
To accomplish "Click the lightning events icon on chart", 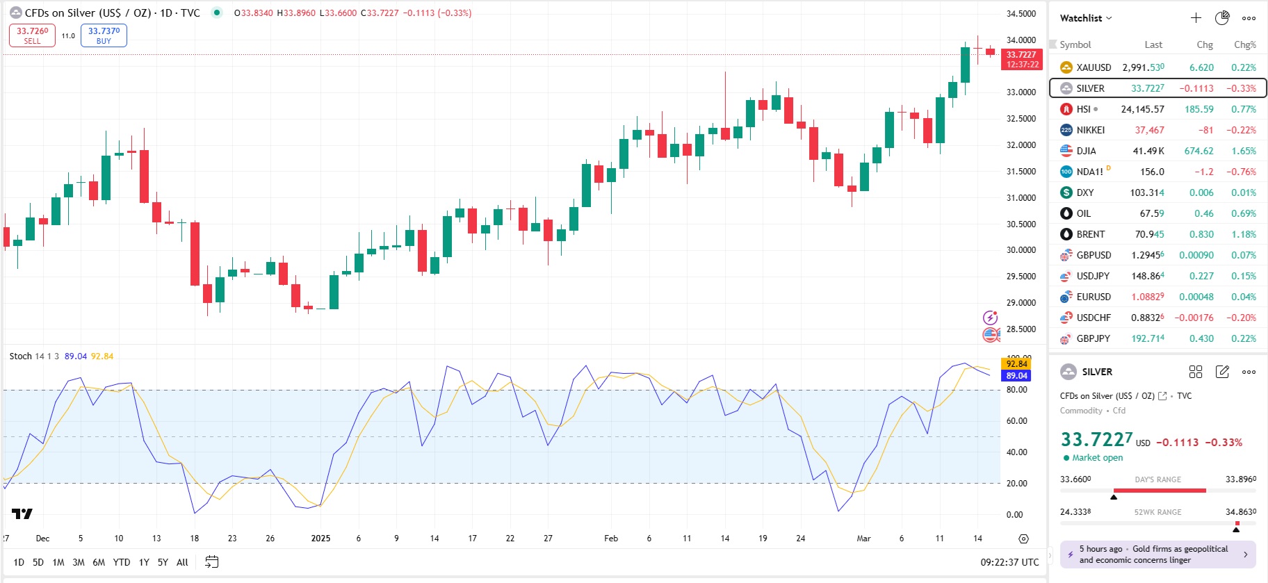I will (991, 318).
